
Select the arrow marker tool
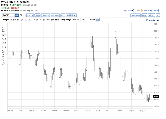[x=3, y=39]
